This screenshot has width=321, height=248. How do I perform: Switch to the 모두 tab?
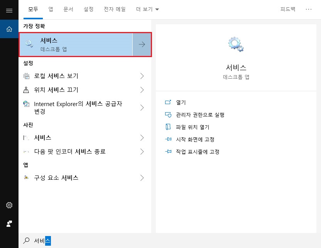coord(33,9)
